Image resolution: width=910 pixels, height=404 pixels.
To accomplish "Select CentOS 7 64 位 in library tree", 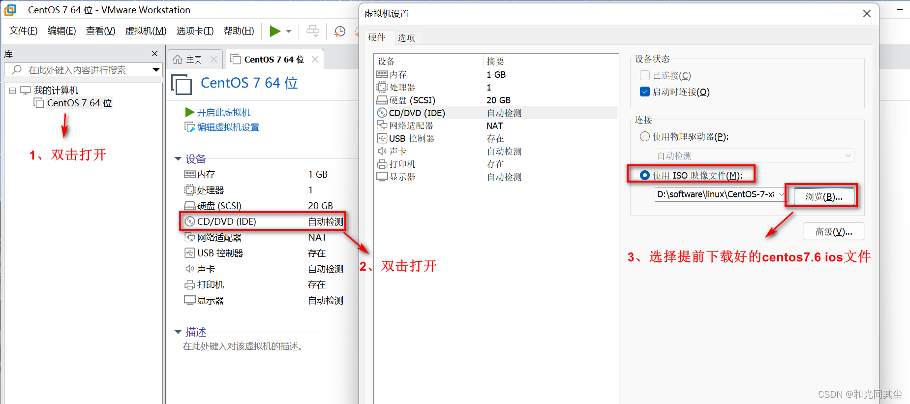I will 79,103.
